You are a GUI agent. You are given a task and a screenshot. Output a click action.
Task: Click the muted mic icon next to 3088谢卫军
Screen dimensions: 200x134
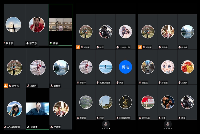coord(117,118)
